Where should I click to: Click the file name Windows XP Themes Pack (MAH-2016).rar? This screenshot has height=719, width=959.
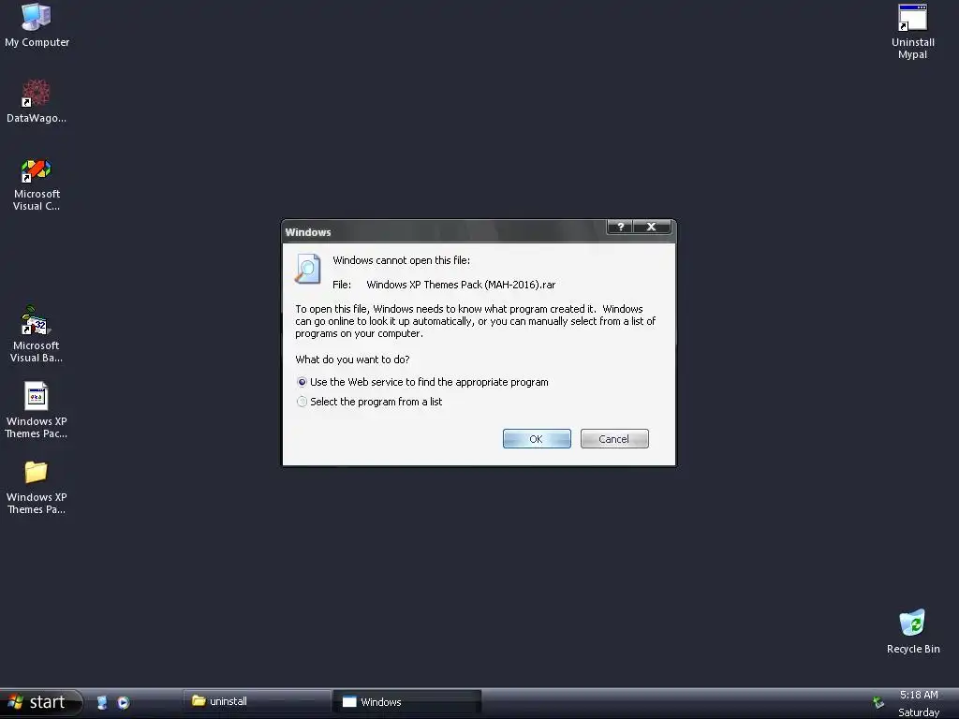(x=461, y=285)
